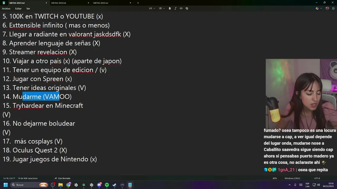Open the list style dropdown

click(162, 8)
